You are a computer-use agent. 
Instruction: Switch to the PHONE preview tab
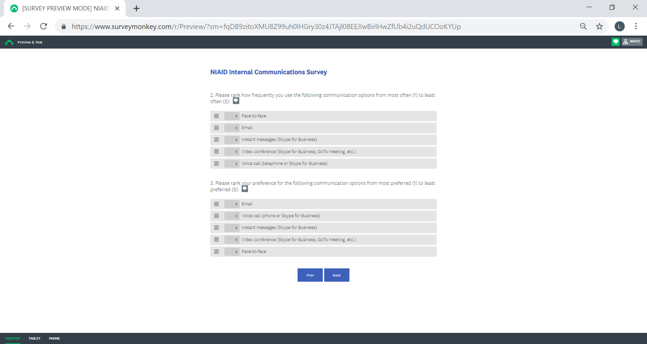54,338
